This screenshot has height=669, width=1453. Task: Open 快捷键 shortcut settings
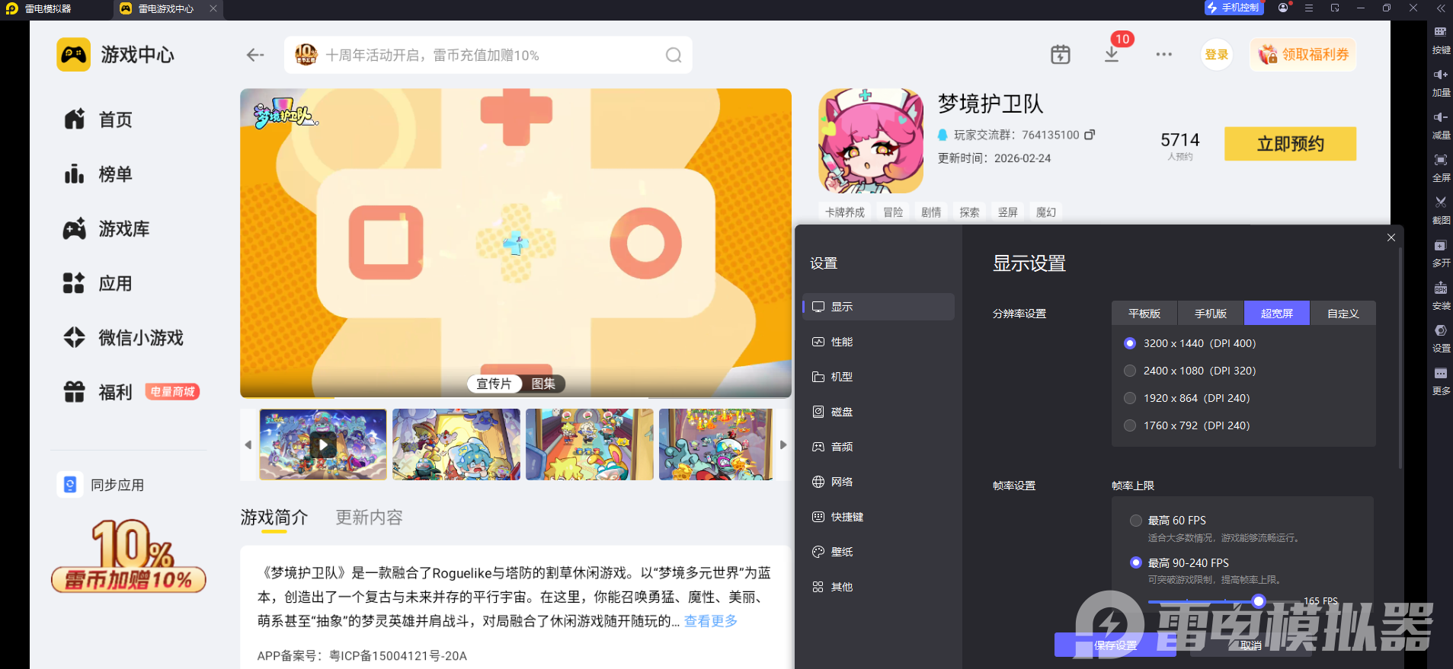pyautogui.click(x=879, y=517)
